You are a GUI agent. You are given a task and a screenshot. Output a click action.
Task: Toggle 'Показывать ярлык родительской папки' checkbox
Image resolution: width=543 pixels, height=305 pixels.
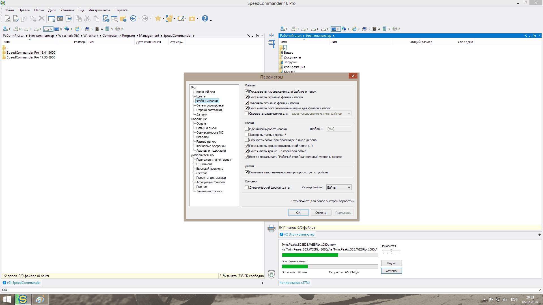click(x=247, y=146)
